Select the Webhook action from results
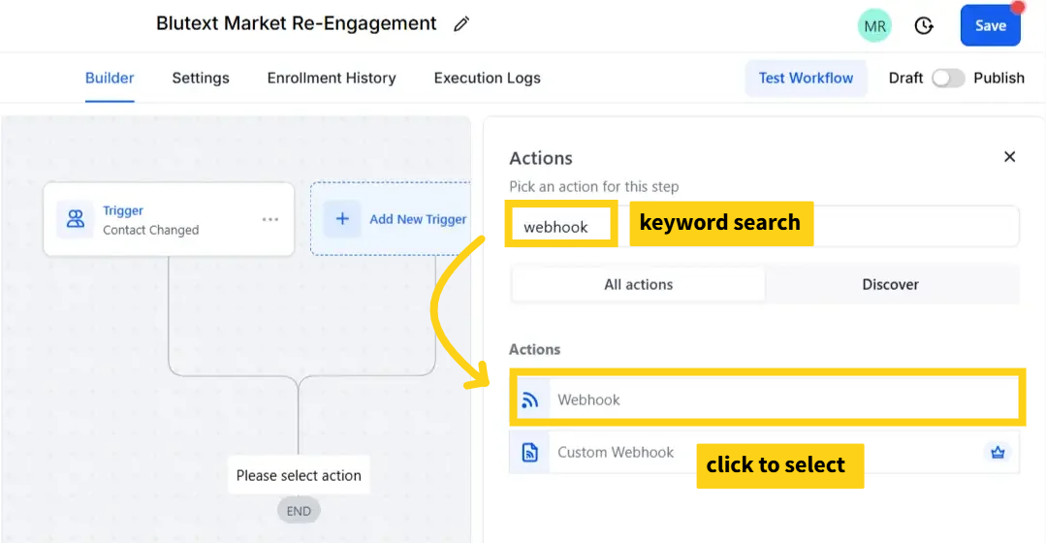The height and width of the screenshot is (543, 1046). 766,399
